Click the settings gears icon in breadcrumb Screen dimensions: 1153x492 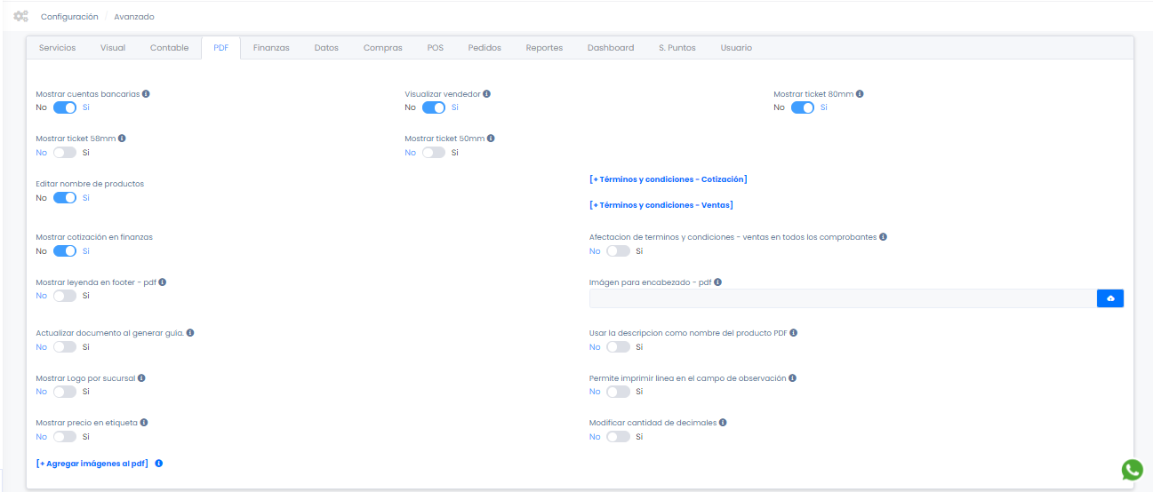point(20,16)
